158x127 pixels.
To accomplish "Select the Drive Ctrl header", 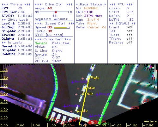I will 54,4.
